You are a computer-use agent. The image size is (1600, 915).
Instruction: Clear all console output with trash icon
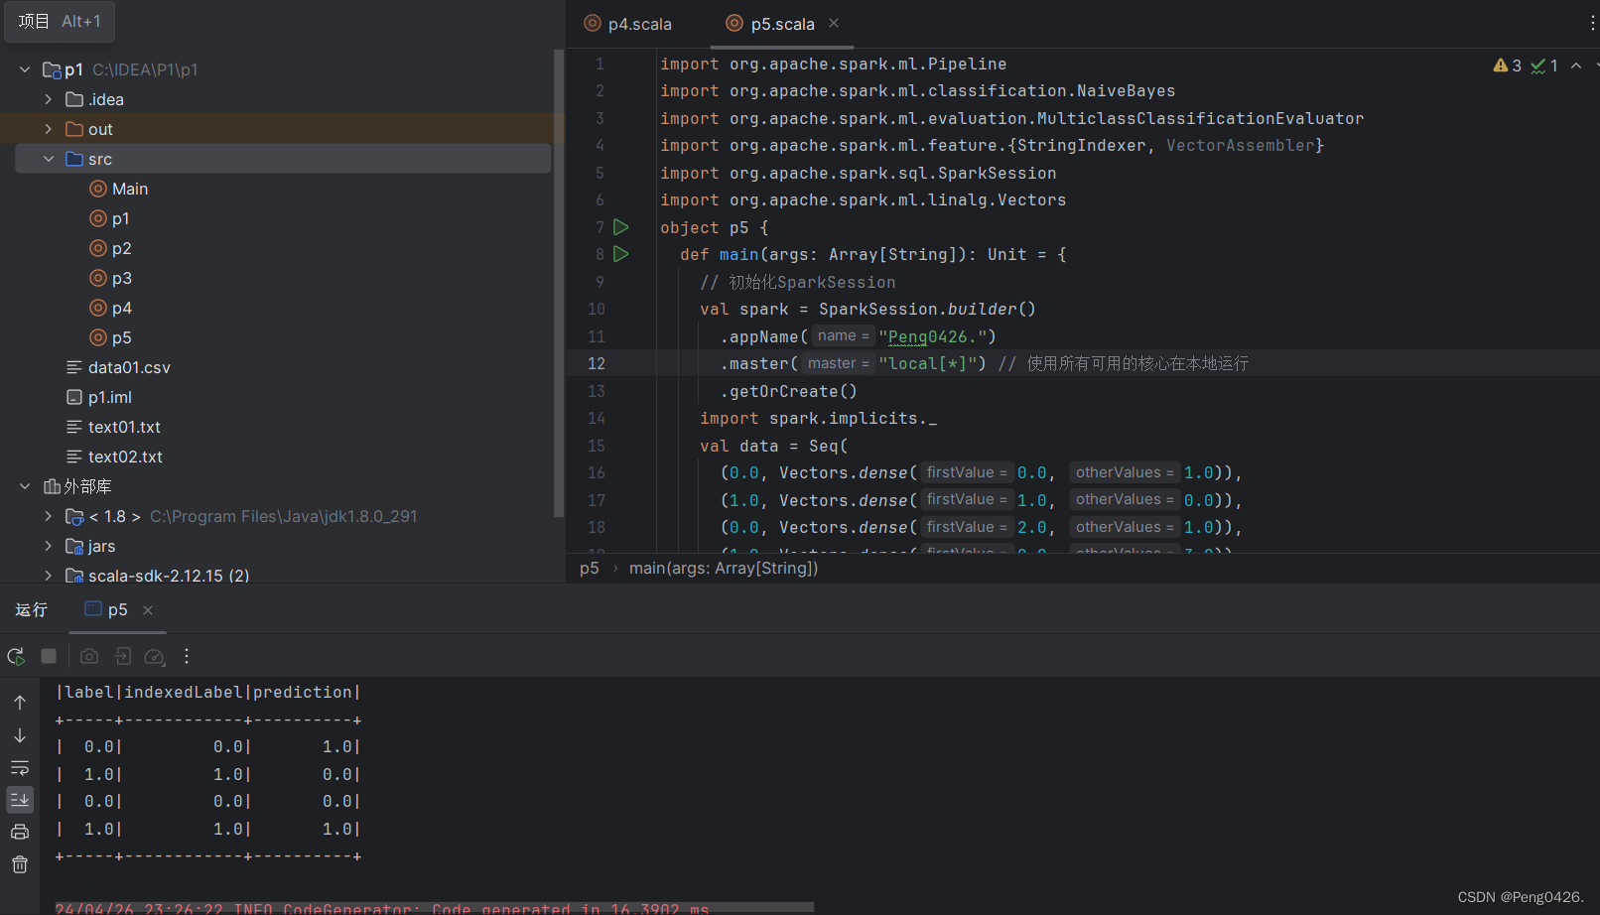point(20,864)
